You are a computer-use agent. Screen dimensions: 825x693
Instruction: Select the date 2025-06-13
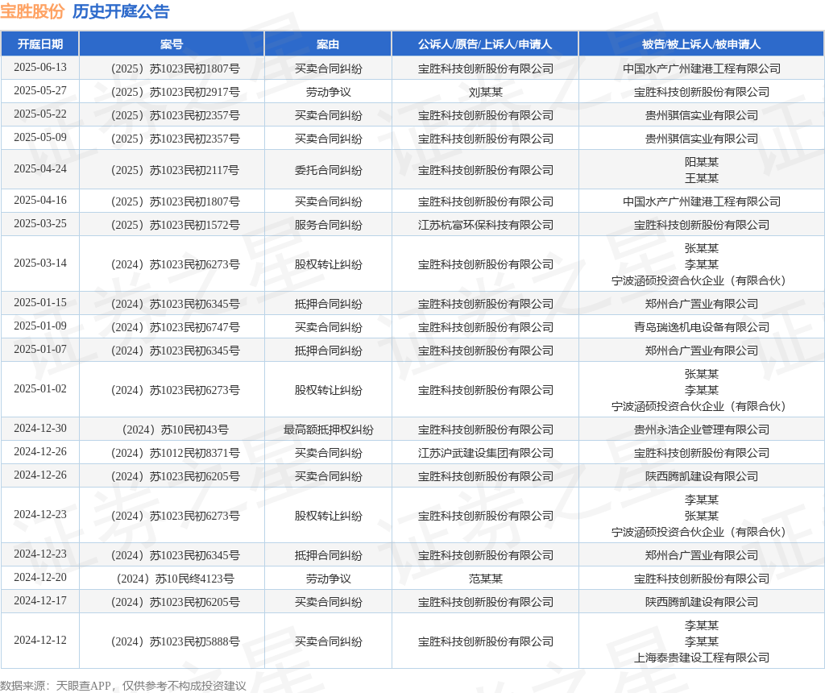tap(40, 68)
